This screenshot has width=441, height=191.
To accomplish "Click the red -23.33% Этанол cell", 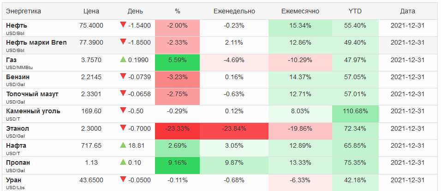I will coord(178,128).
